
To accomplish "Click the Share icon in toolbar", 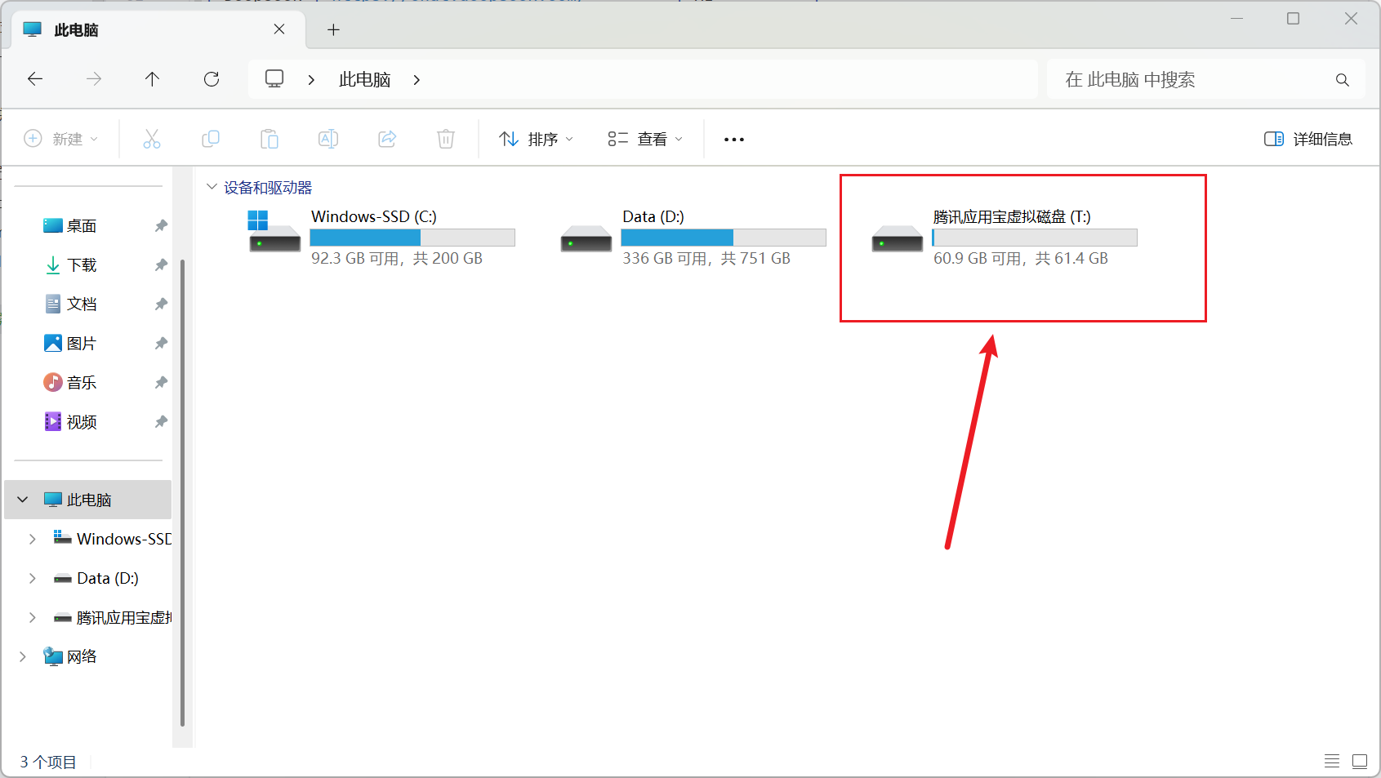I will [387, 139].
